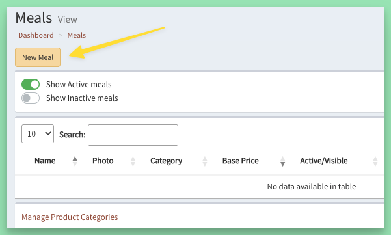Open the Meals breadcrumb link

coord(77,35)
